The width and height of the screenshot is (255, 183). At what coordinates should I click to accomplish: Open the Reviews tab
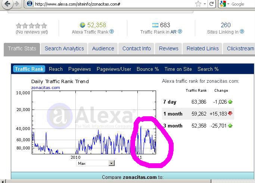coord(168,48)
